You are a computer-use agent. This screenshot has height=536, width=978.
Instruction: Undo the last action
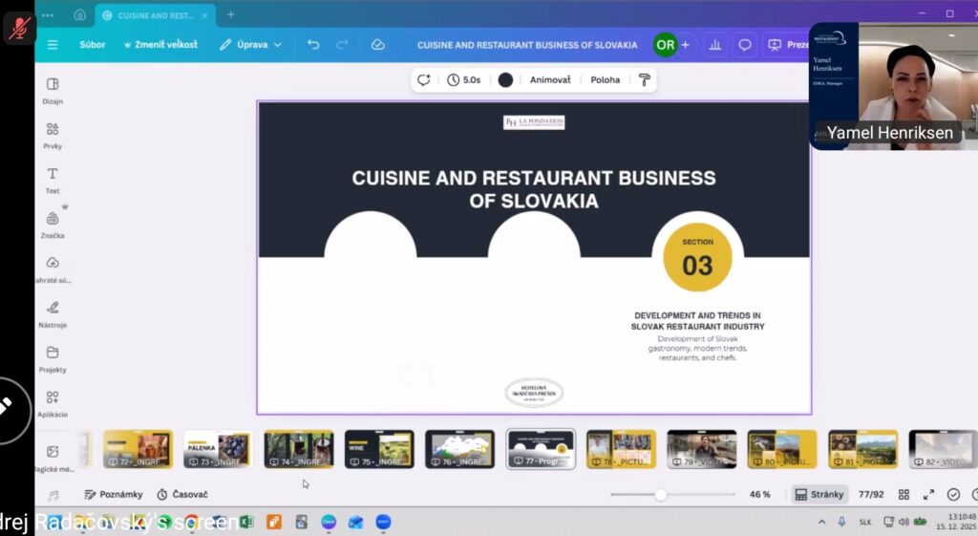[313, 45]
